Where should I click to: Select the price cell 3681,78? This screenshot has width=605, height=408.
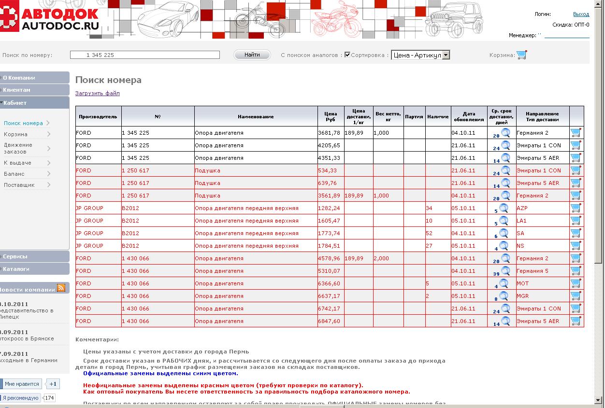coord(331,132)
